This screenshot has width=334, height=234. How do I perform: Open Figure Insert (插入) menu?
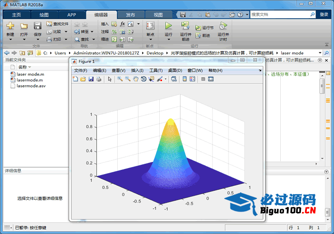tap(137, 70)
